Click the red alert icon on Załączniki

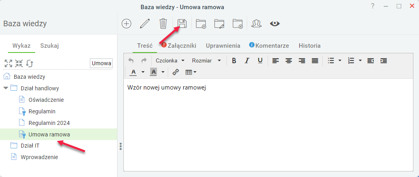pos(164,45)
